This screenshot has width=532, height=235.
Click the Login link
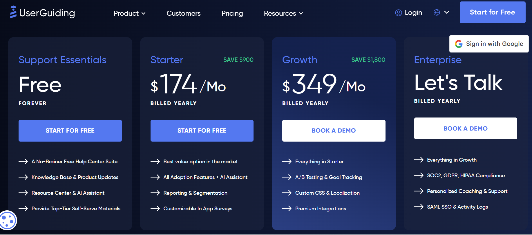click(x=413, y=13)
